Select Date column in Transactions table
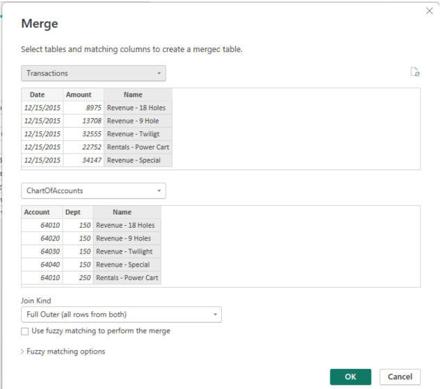Image resolution: width=443 pixels, height=389 pixels. pos(38,94)
